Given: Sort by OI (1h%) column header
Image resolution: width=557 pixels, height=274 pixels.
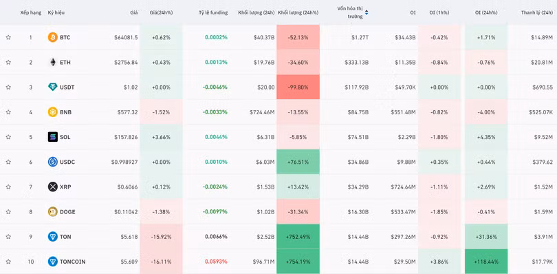Looking at the screenshot, I should (x=439, y=12).
